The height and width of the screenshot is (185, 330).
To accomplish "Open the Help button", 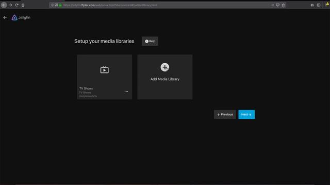I will (x=150, y=41).
